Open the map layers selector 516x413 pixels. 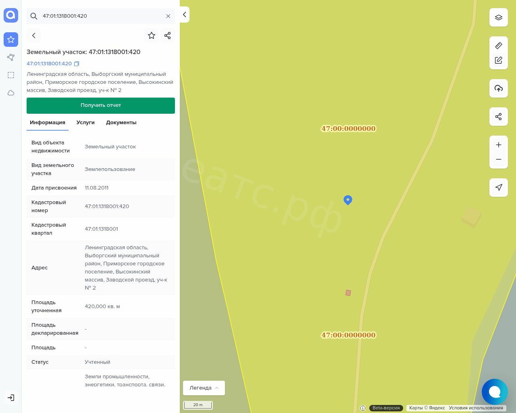coord(498,18)
